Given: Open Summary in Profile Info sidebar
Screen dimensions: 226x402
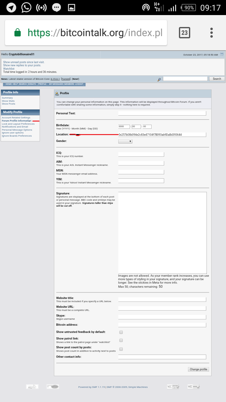Looking at the screenshot, I should pos(7,98).
